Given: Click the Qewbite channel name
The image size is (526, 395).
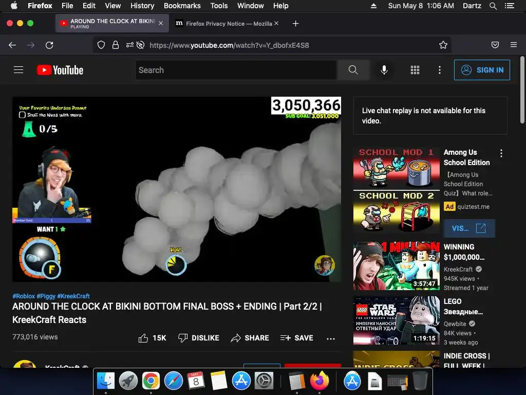Looking at the screenshot, I should tap(455, 324).
